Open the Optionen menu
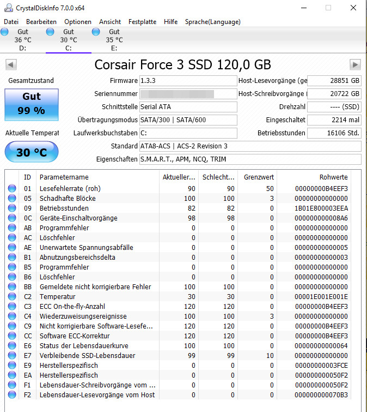The width and height of the screenshot is (367, 412). [x=78, y=22]
